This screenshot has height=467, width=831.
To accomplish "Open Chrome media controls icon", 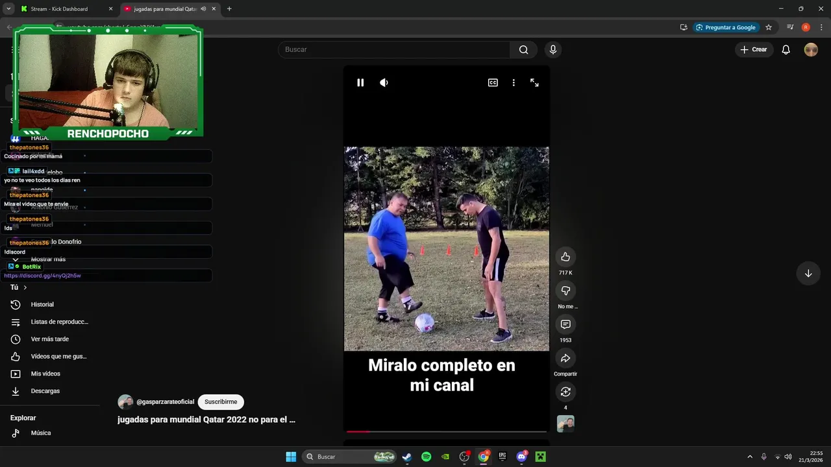I will click(790, 27).
